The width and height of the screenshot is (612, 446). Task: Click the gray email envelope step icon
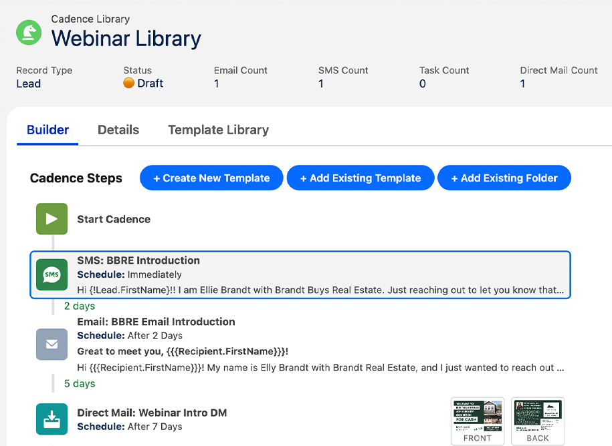(52, 345)
